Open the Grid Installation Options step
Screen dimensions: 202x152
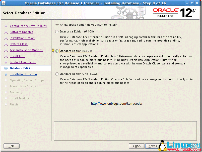click(x=26, y=50)
